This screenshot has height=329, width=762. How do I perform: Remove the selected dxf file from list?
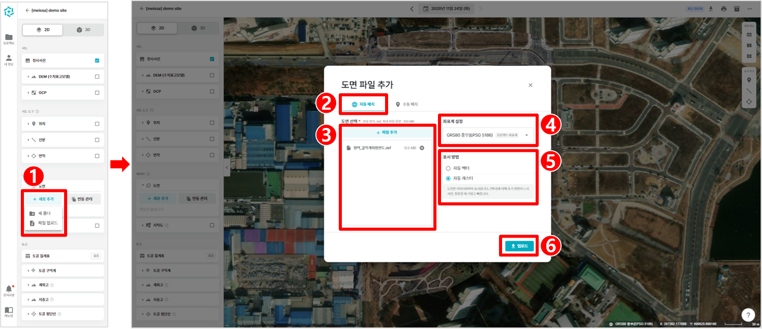(422, 148)
